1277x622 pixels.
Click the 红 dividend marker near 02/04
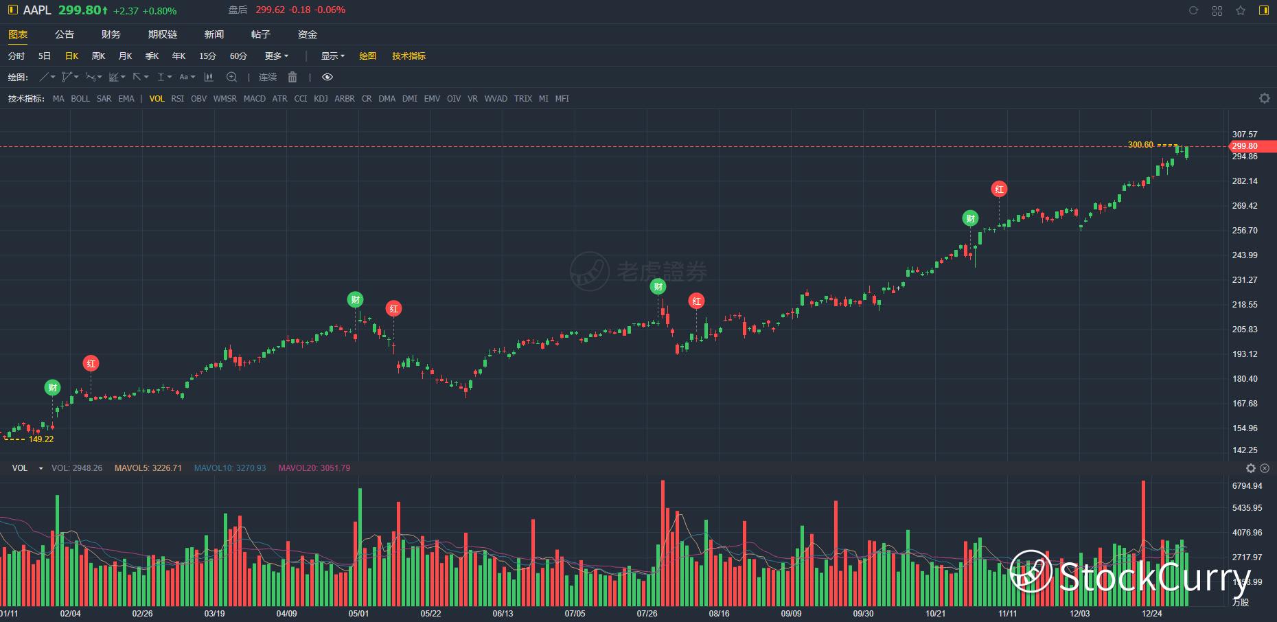click(91, 363)
